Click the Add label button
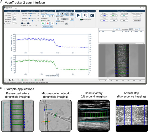 tap(117, 29)
